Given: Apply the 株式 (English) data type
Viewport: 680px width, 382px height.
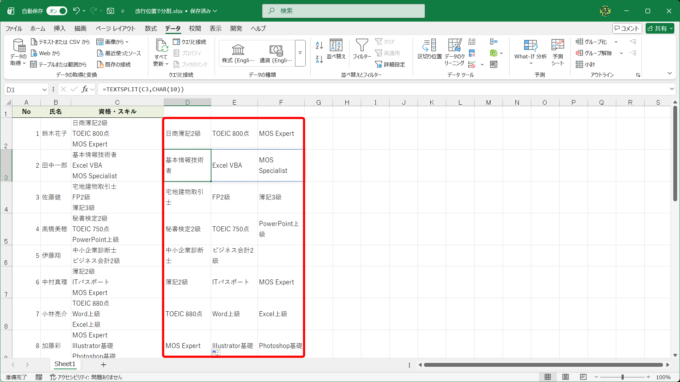Looking at the screenshot, I should [238, 53].
